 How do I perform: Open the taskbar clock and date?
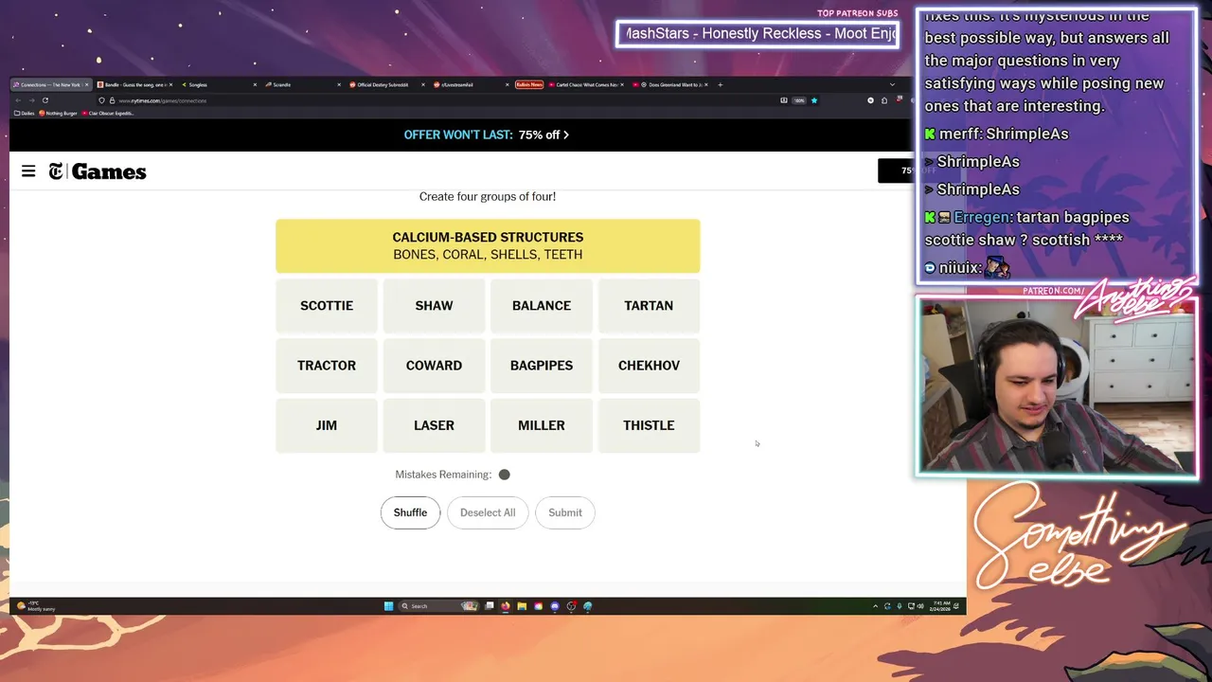pos(941,606)
